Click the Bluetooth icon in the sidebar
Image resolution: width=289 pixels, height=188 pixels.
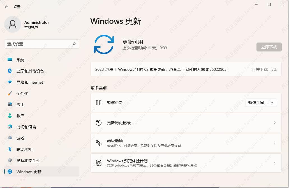[10, 71]
